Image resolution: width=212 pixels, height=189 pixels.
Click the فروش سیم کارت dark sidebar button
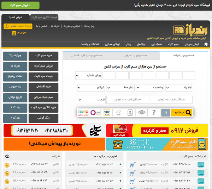(43, 67)
